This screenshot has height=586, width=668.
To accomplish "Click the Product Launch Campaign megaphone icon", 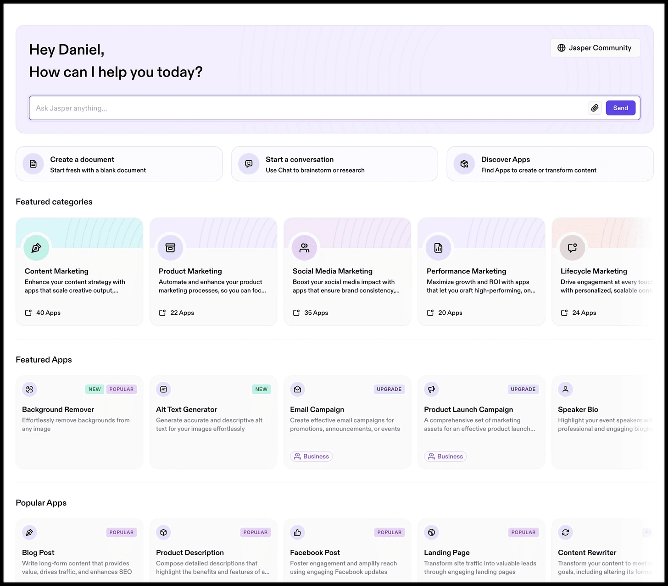I will pyautogui.click(x=431, y=389).
